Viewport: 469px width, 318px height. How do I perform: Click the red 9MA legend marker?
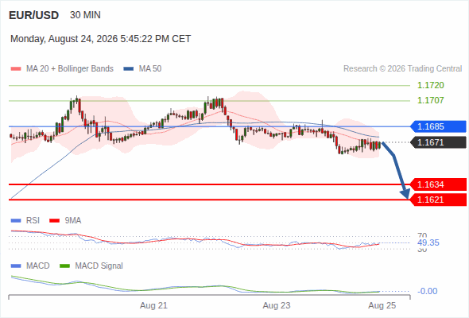[54, 221]
